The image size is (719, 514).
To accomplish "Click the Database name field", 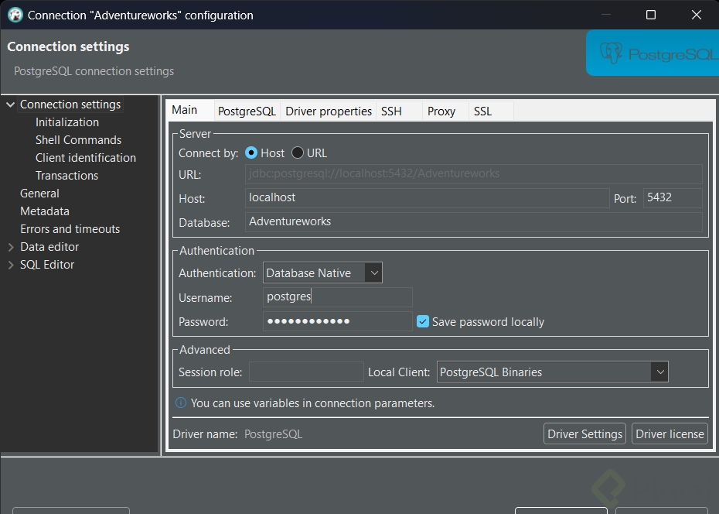I will 474,221.
